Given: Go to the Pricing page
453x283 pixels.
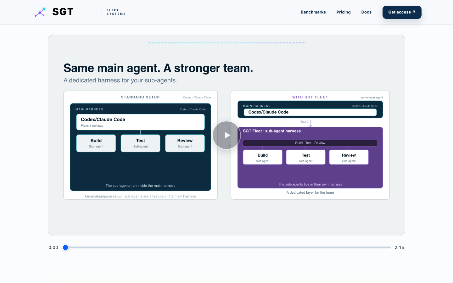Looking at the screenshot, I should [344, 12].
